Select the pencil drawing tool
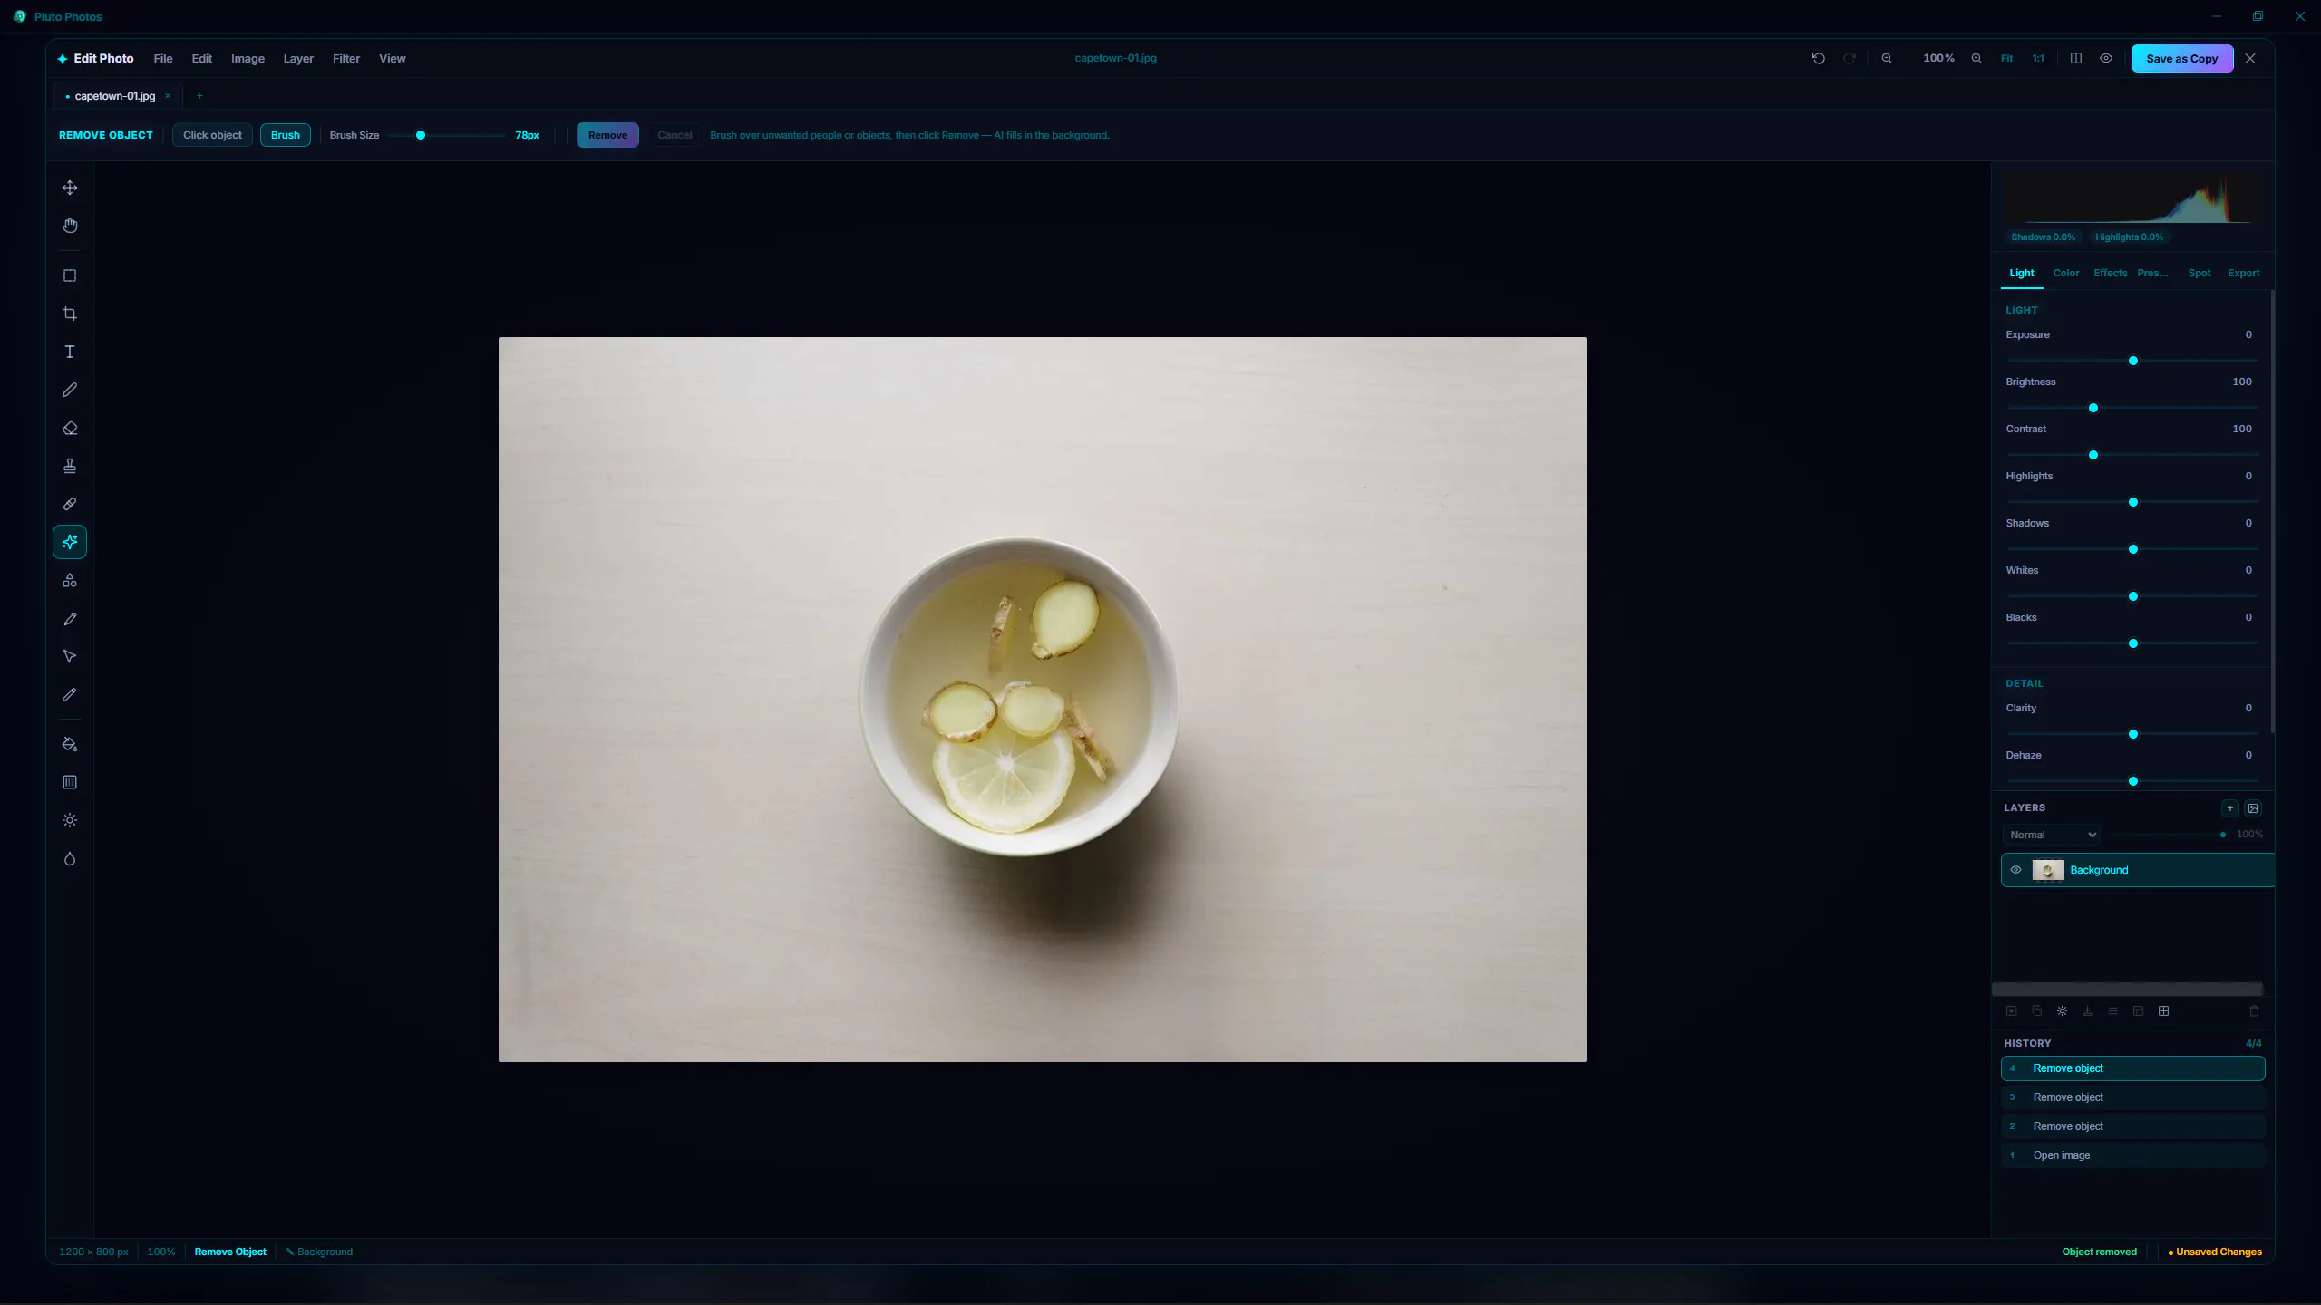The width and height of the screenshot is (2321, 1305). 70,390
